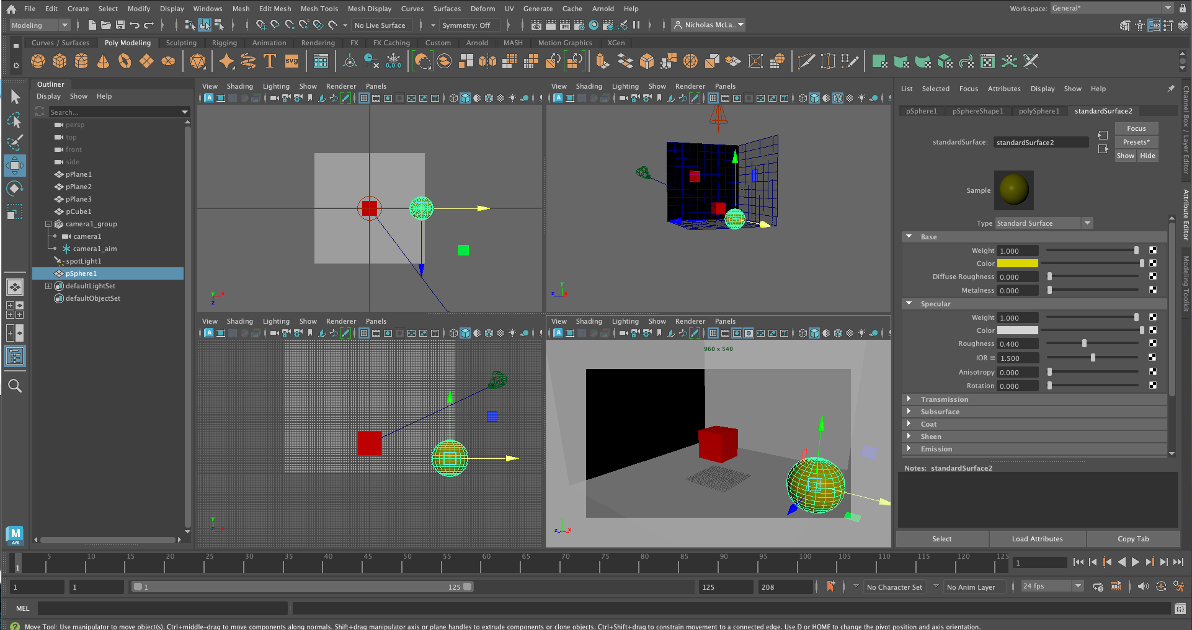Toggle the Outliner display button in sidebar
This screenshot has width=1192, height=630.
tap(15, 357)
